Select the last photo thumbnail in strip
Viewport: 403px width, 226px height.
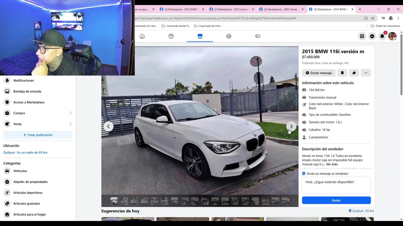click(285, 201)
